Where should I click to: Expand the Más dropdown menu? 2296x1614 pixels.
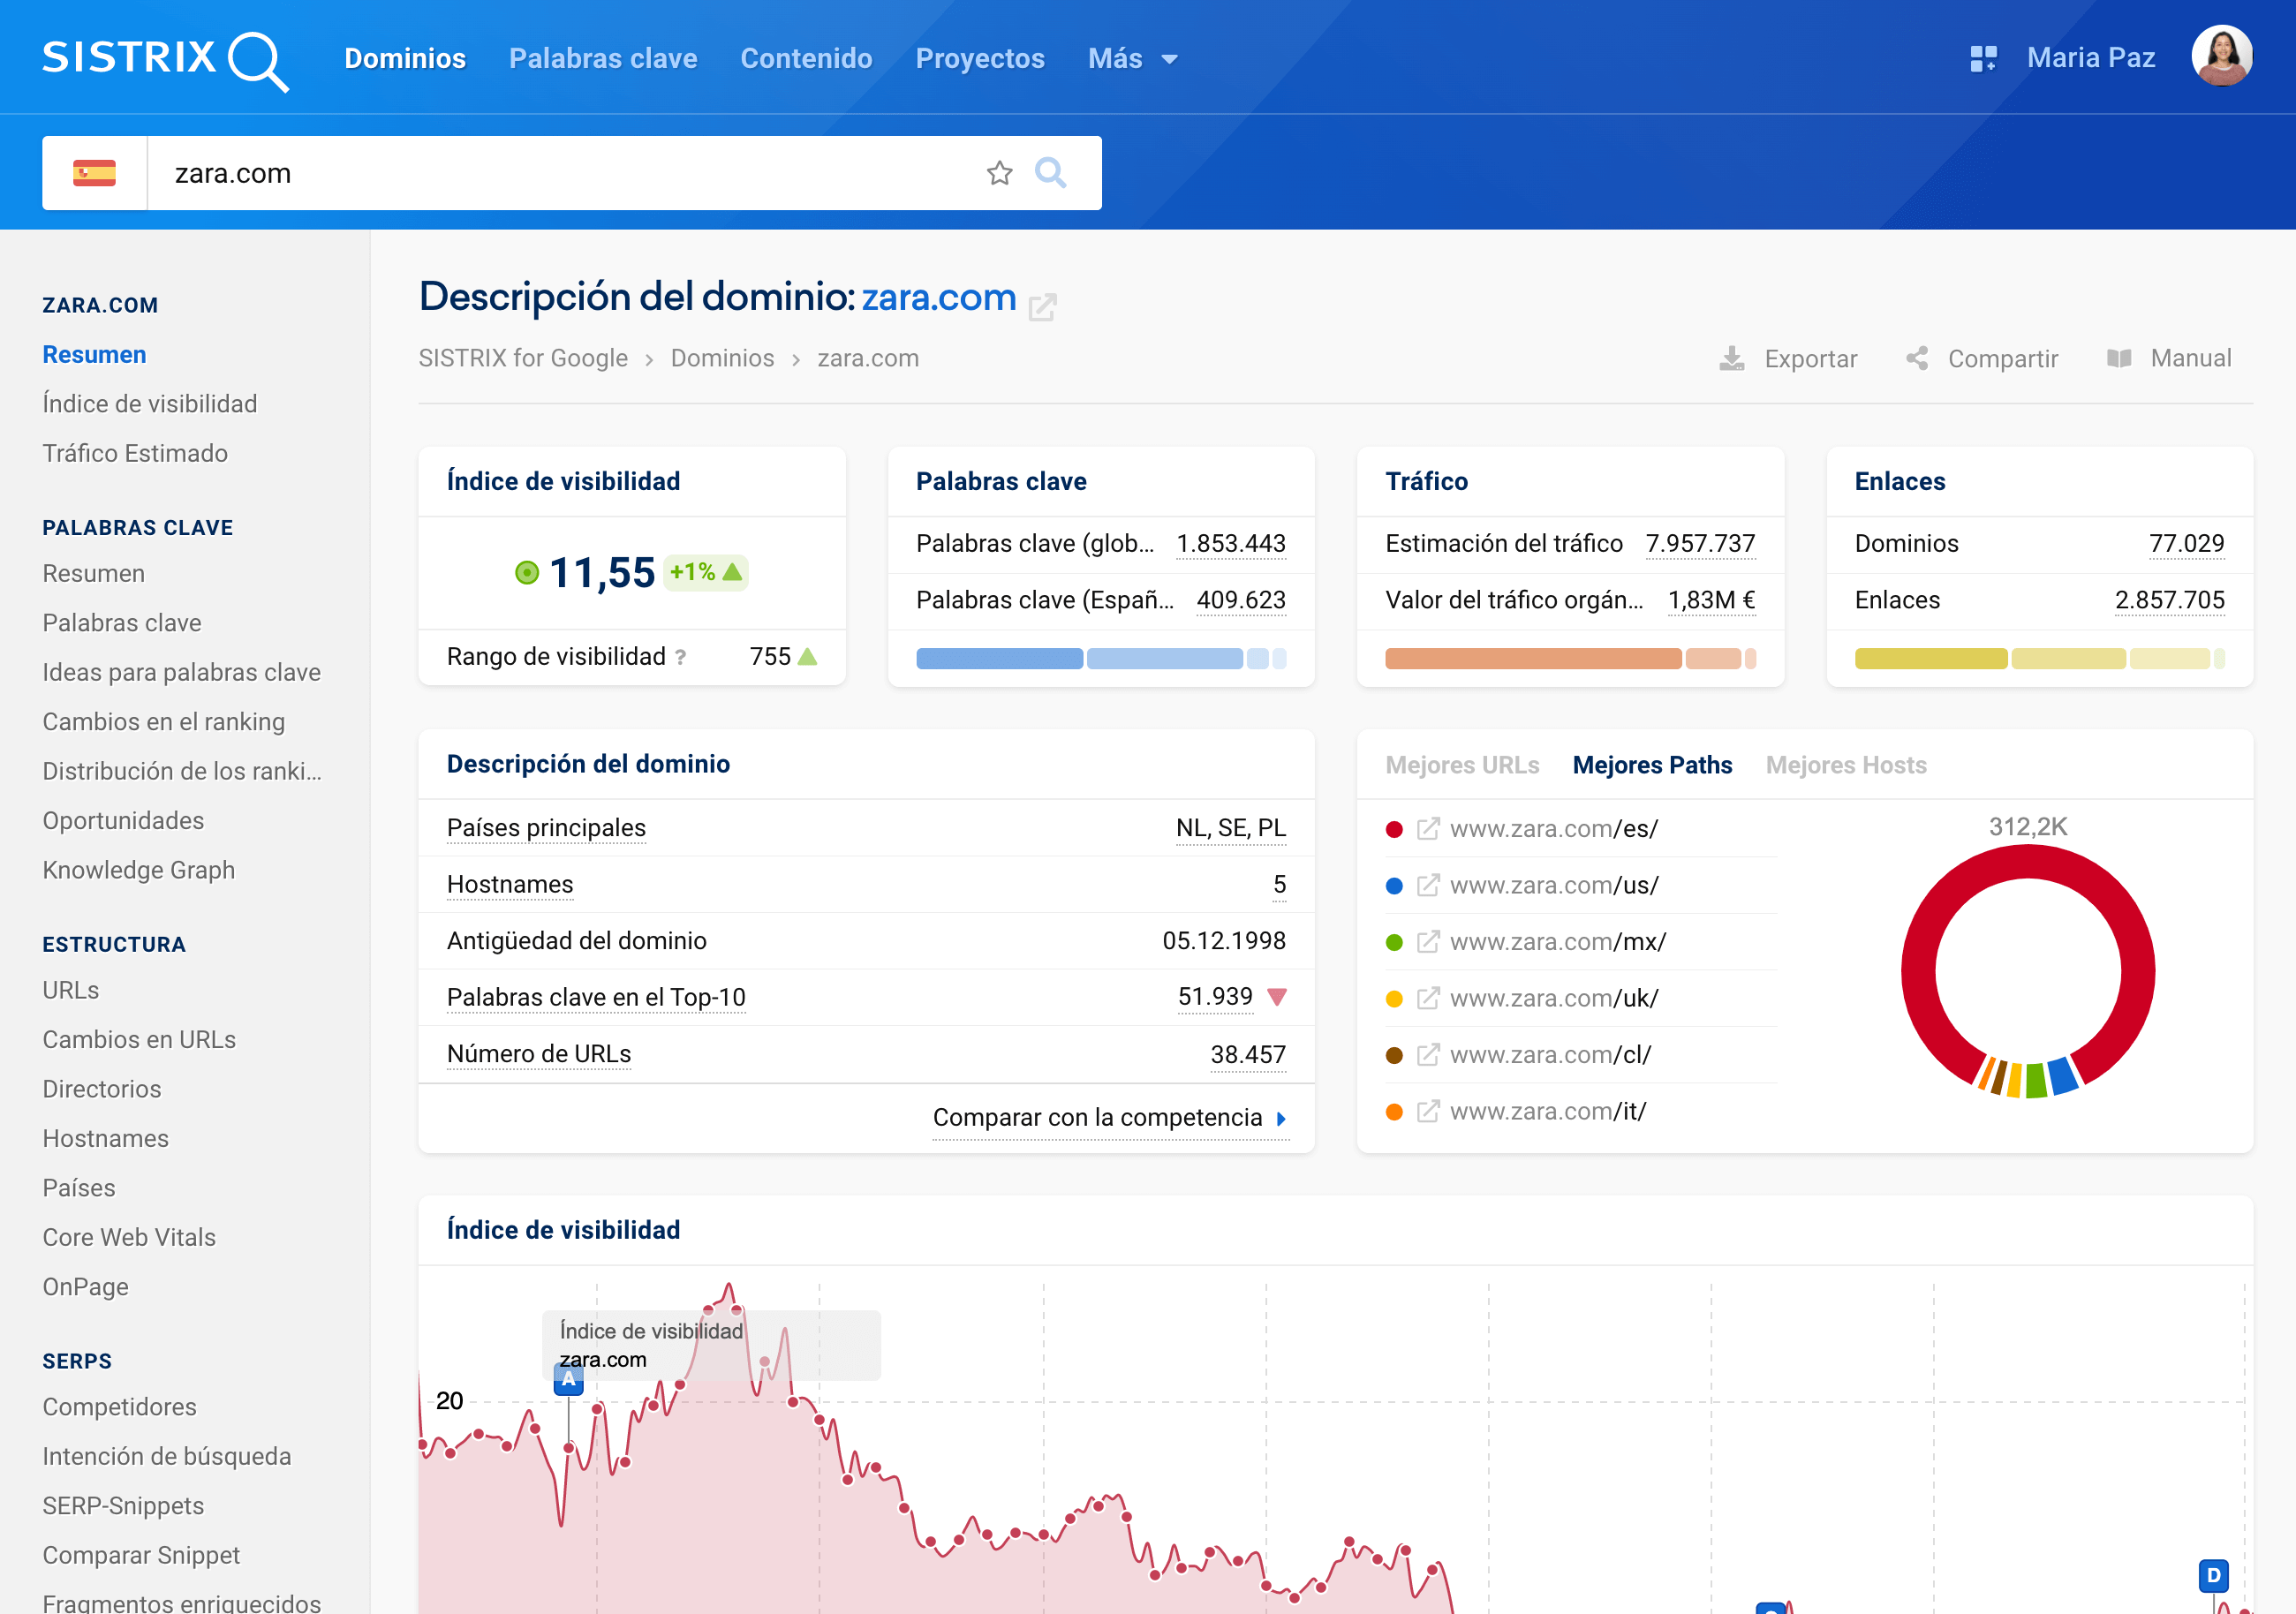coord(1132,59)
